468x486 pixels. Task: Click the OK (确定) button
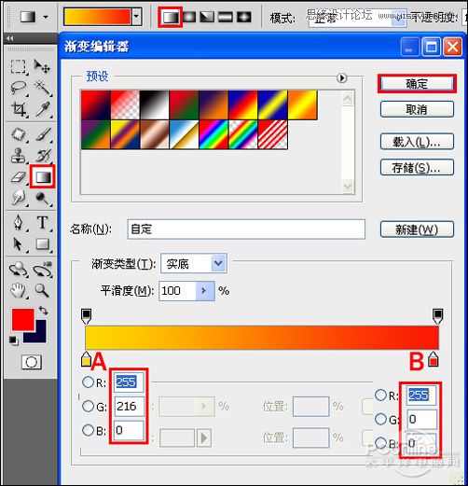click(417, 84)
